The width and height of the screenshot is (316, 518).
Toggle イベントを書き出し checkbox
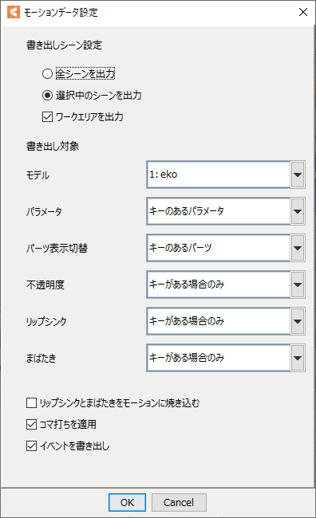[x=31, y=446]
